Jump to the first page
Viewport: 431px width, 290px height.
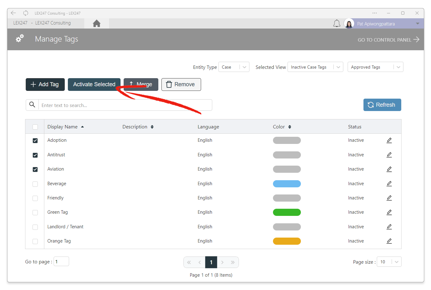(189, 262)
